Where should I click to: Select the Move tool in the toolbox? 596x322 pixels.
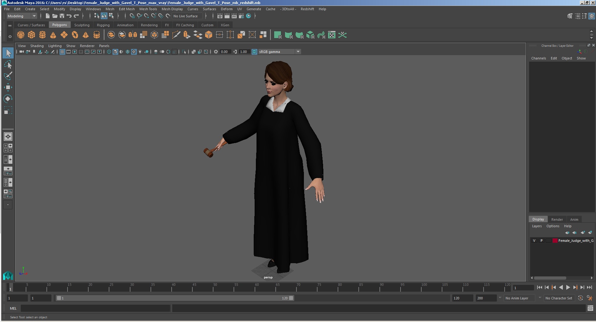point(8,87)
